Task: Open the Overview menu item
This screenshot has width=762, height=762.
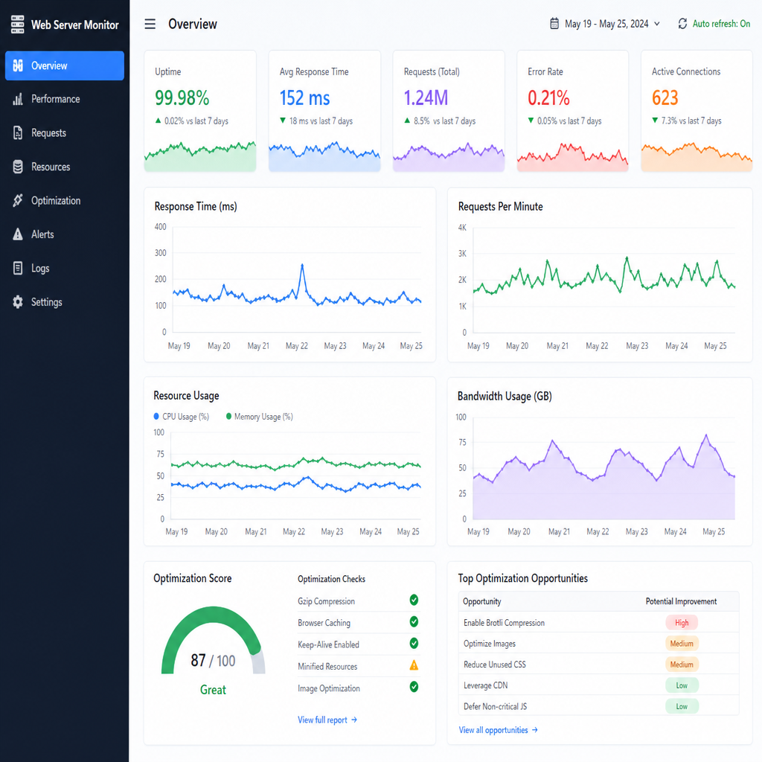Action: pos(65,65)
